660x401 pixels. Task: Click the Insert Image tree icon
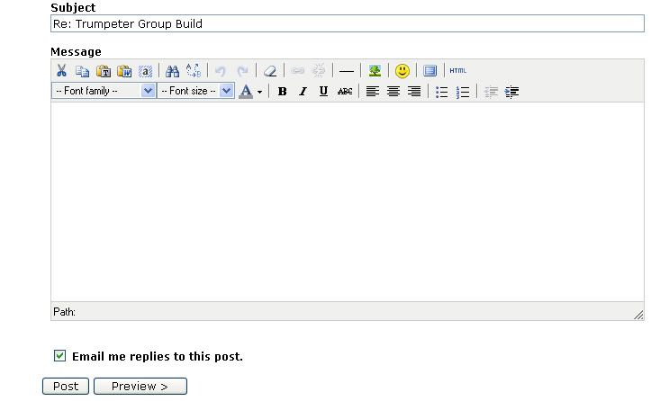tap(375, 71)
